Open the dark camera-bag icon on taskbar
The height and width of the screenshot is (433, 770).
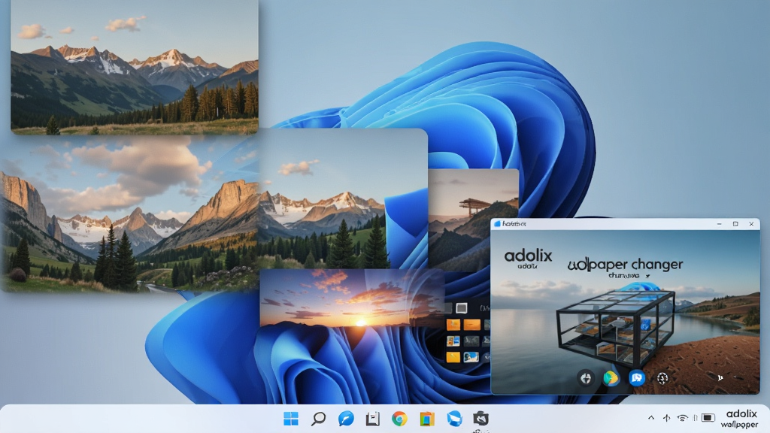[480, 419]
